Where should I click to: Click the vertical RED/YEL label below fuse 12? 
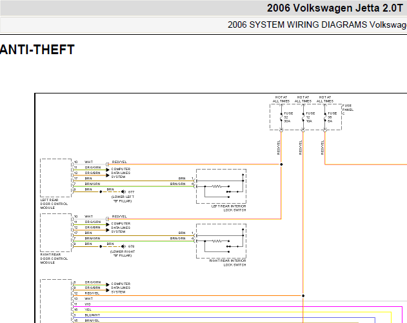[301, 148]
